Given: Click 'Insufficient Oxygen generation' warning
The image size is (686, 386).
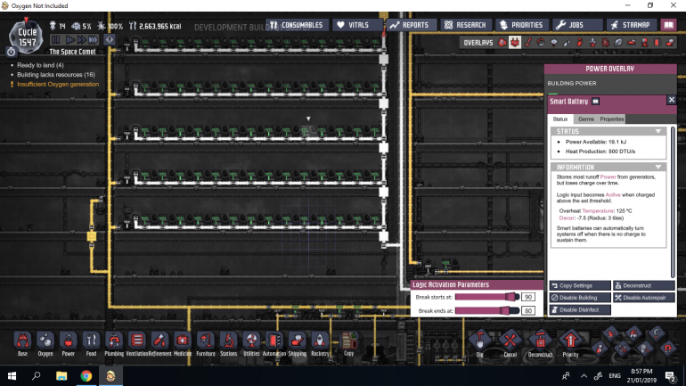Looking at the screenshot, I should click(x=58, y=84).
